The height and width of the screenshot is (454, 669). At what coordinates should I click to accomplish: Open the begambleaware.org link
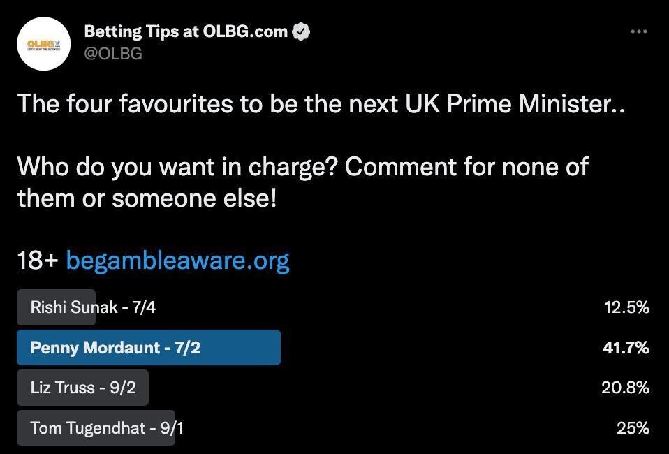(x=177, y=259)
